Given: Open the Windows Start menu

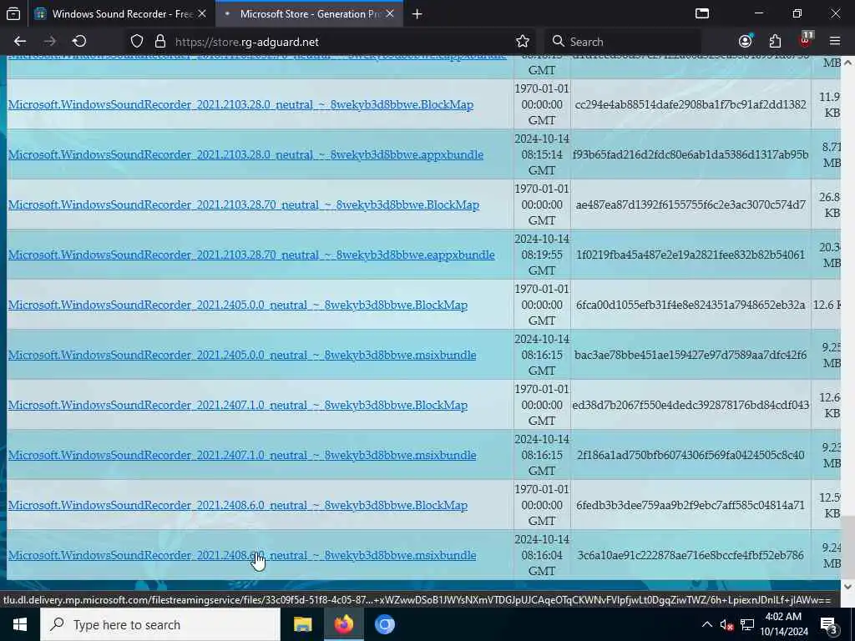Looking at the screenshot, I should (x=20, y=624).
